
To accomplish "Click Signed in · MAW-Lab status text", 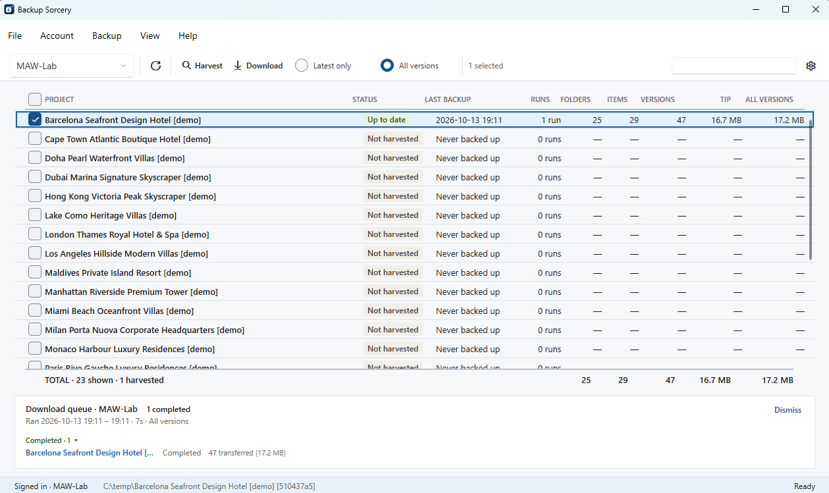I will point(51,486).
